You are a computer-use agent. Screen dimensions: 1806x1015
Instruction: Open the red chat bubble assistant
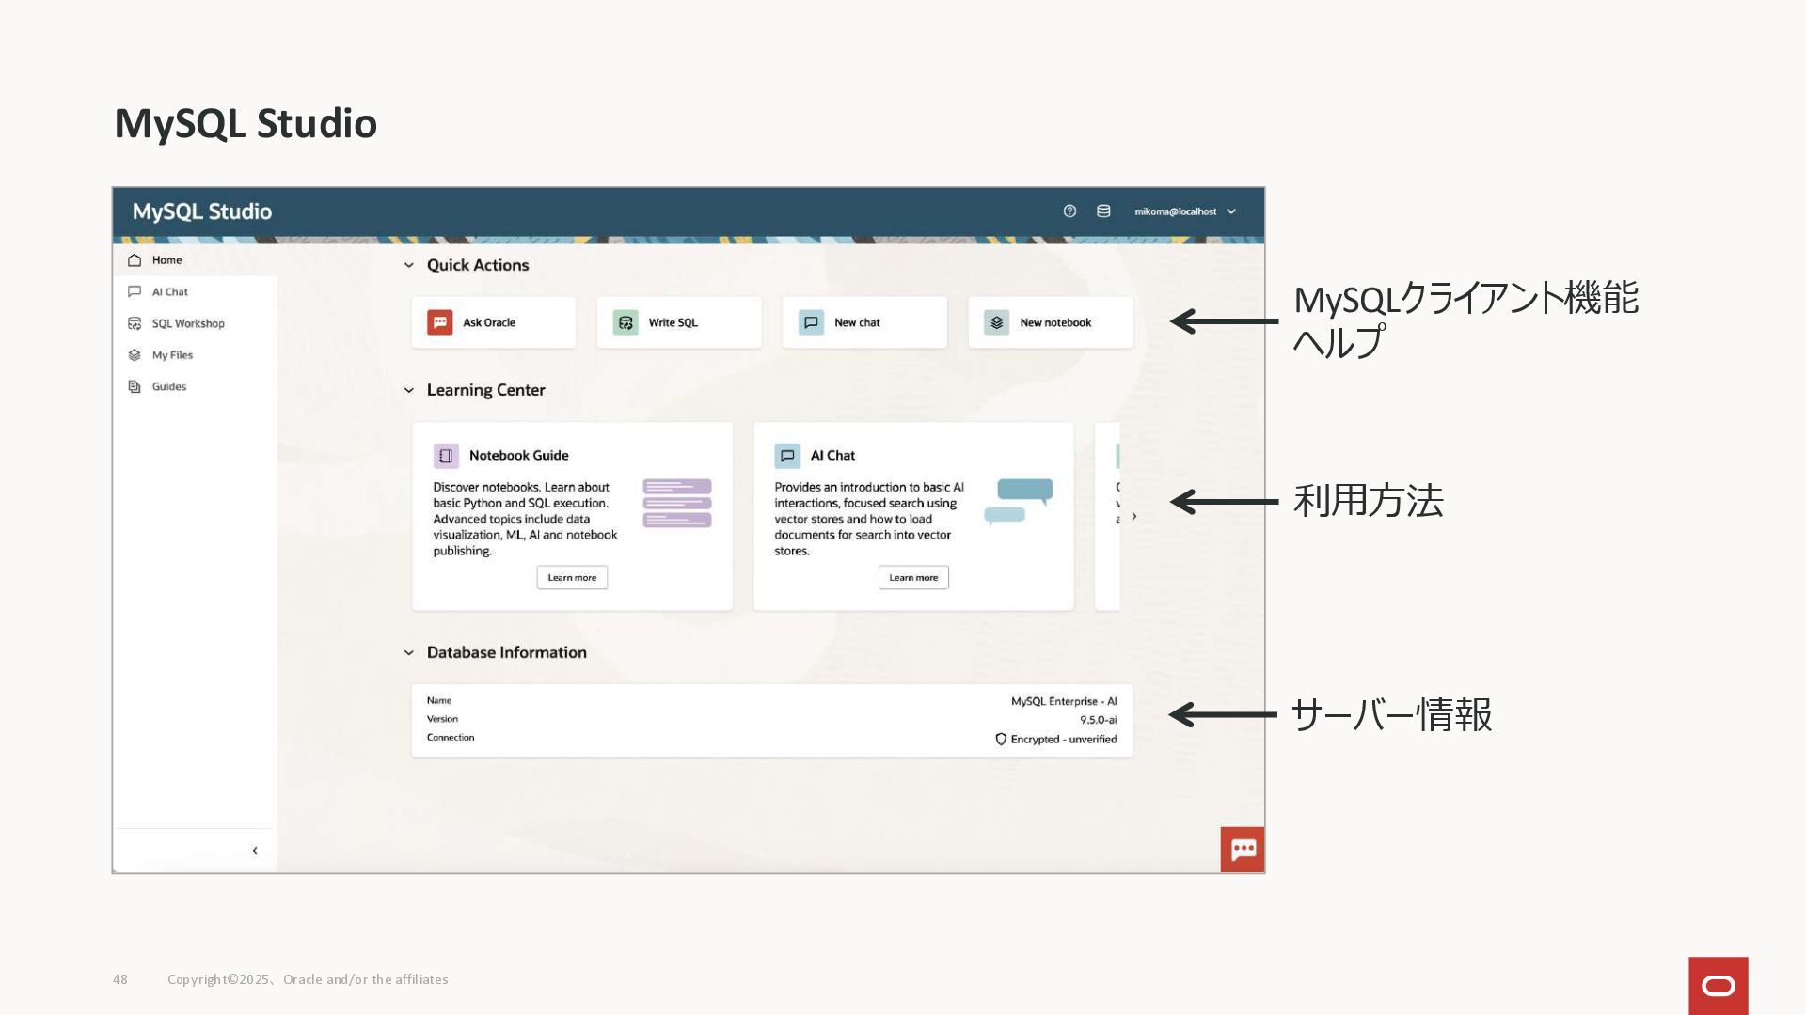1243,850
